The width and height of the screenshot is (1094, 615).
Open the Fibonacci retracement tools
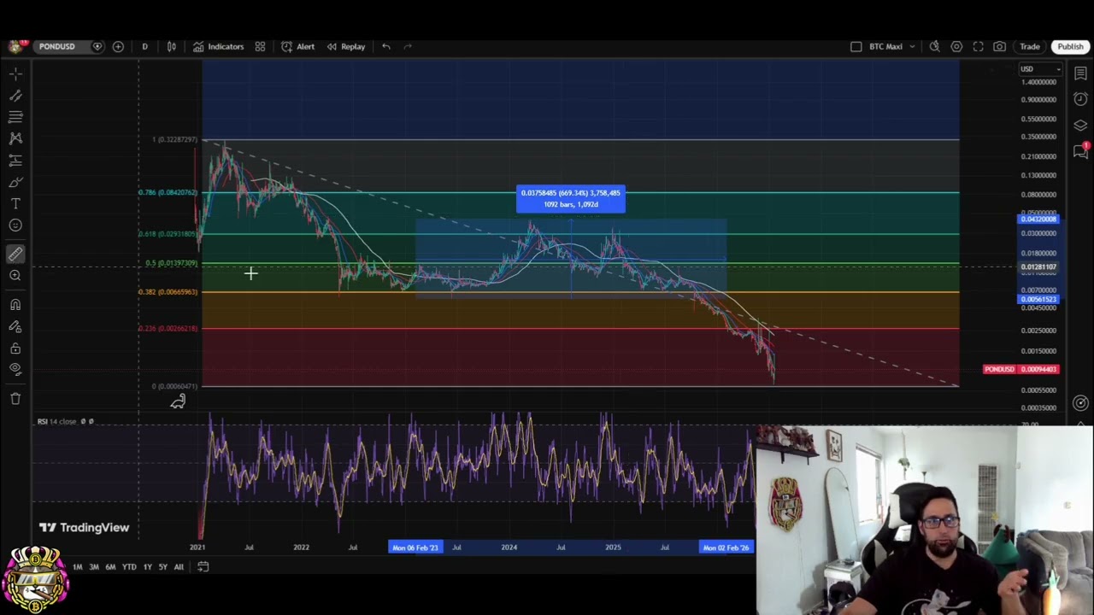[15, 117]
